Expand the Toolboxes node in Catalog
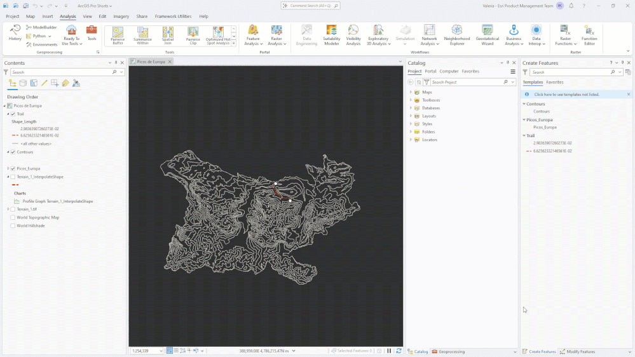The width and height of the screenshot is (635, 357). pos(411,100)
